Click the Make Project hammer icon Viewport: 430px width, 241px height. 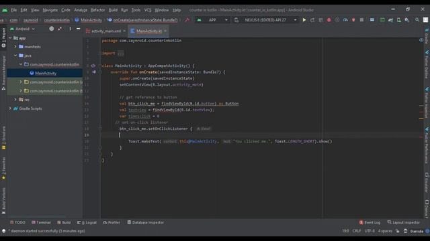pyautogui.click(x=187, y=20)
